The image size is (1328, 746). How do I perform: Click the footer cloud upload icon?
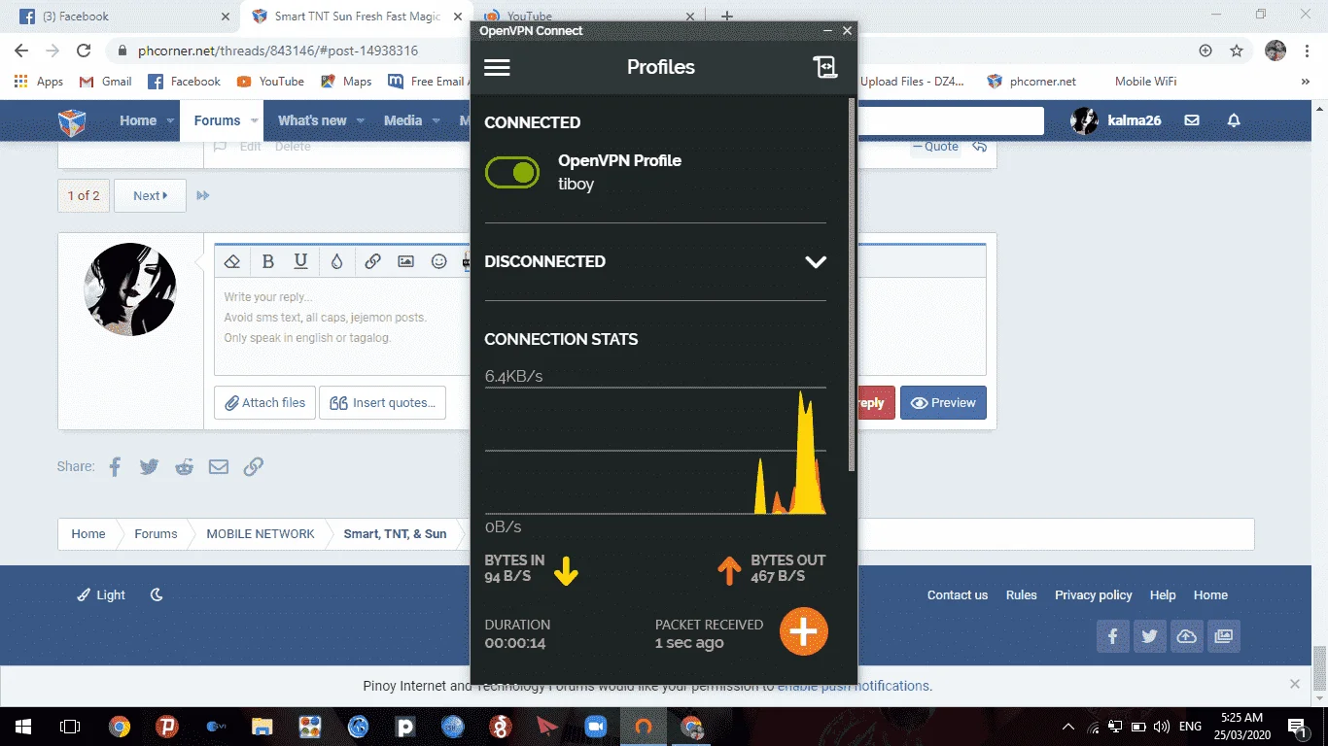(1186, 636)
